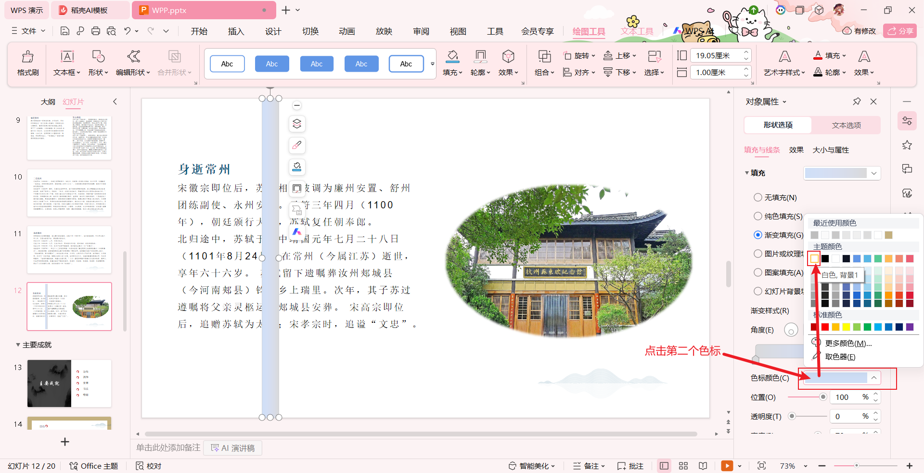Click the Share (分享) button
Viewport: 924px width, 473px height.
pos(900,31)
